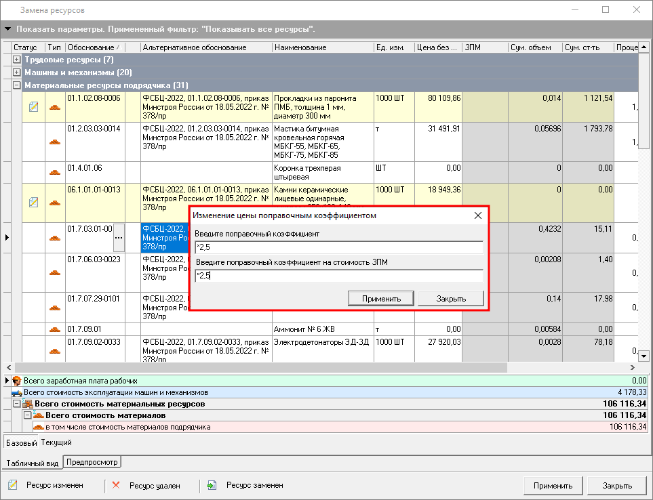Screen dimensions: 653x500
Task: Click material type icon for 01.7.09.02-0033
Action: [55, 351]
